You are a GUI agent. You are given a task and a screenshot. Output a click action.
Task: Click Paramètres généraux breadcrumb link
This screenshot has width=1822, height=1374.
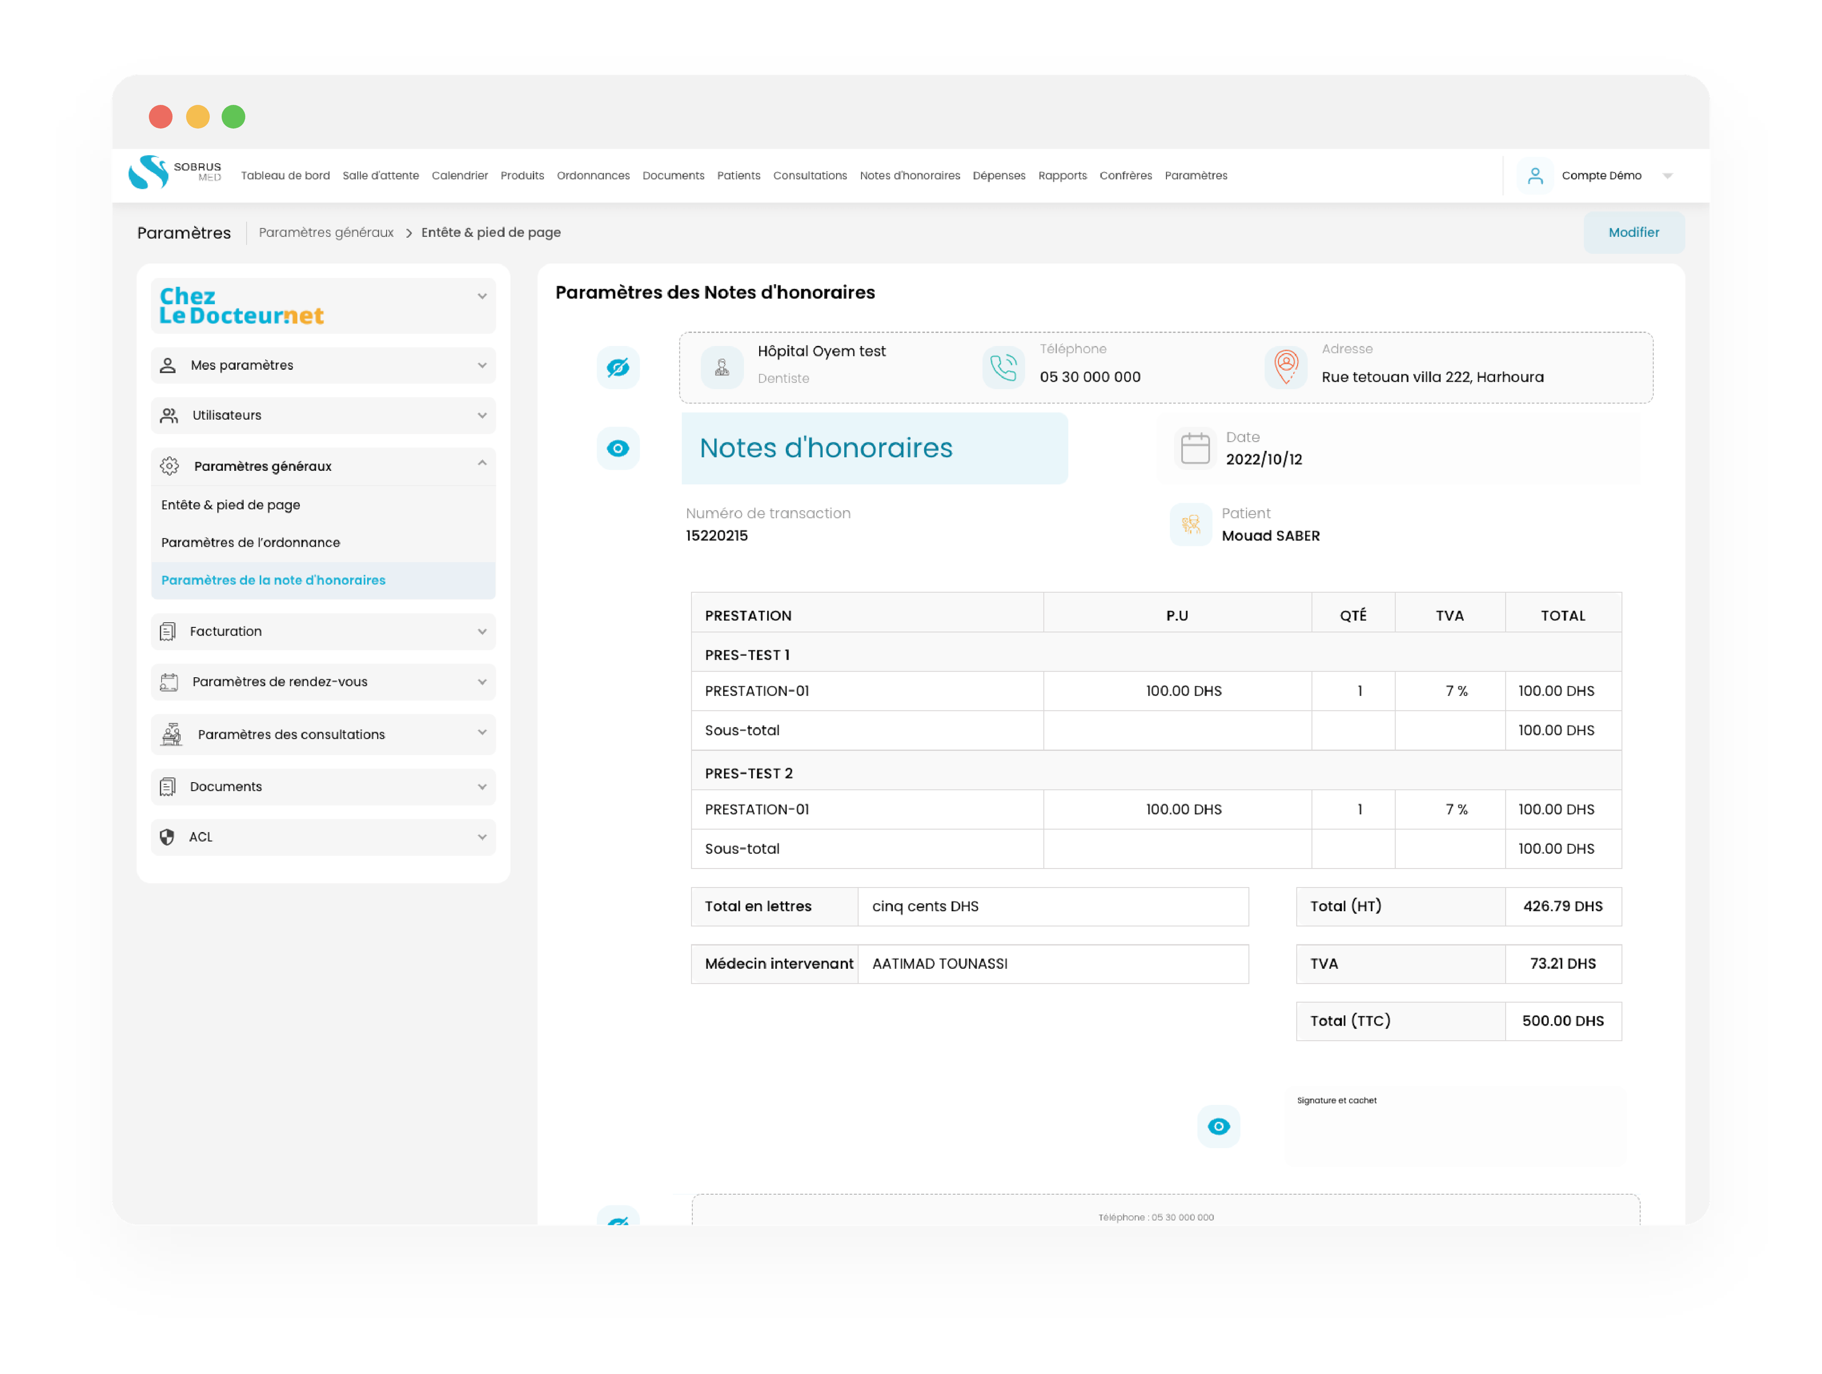coord(326,232)
